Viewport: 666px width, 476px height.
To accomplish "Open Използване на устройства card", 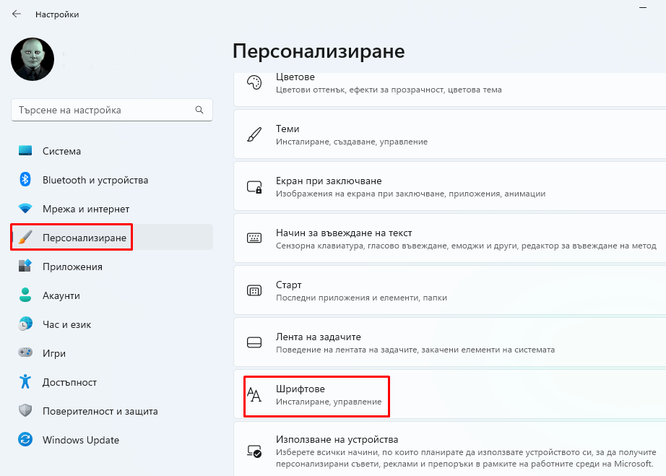I will click(x=450, y=449).
